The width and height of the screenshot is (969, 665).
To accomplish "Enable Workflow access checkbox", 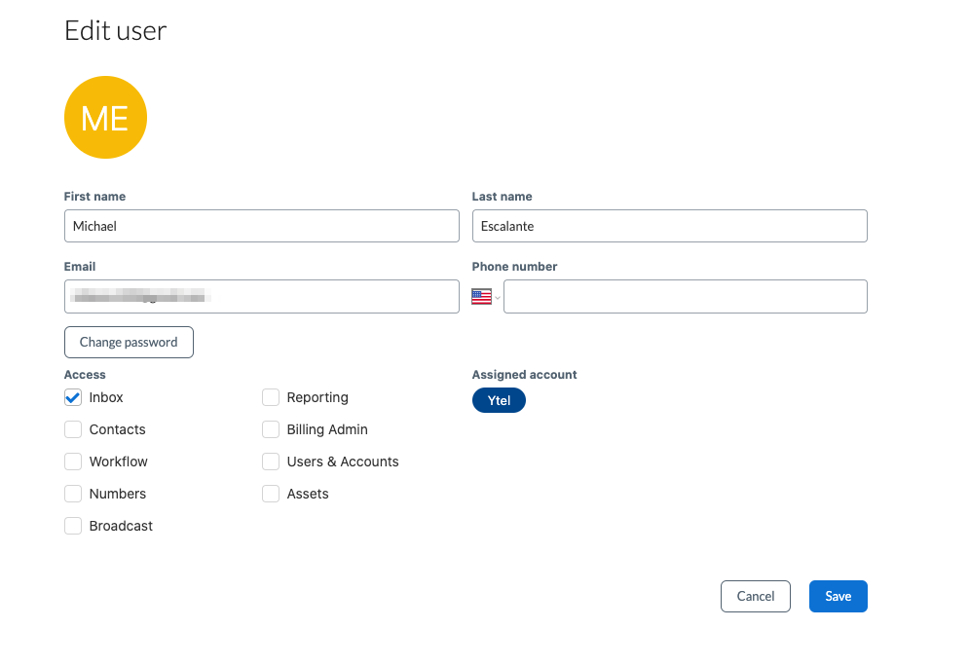I will 73,462.
